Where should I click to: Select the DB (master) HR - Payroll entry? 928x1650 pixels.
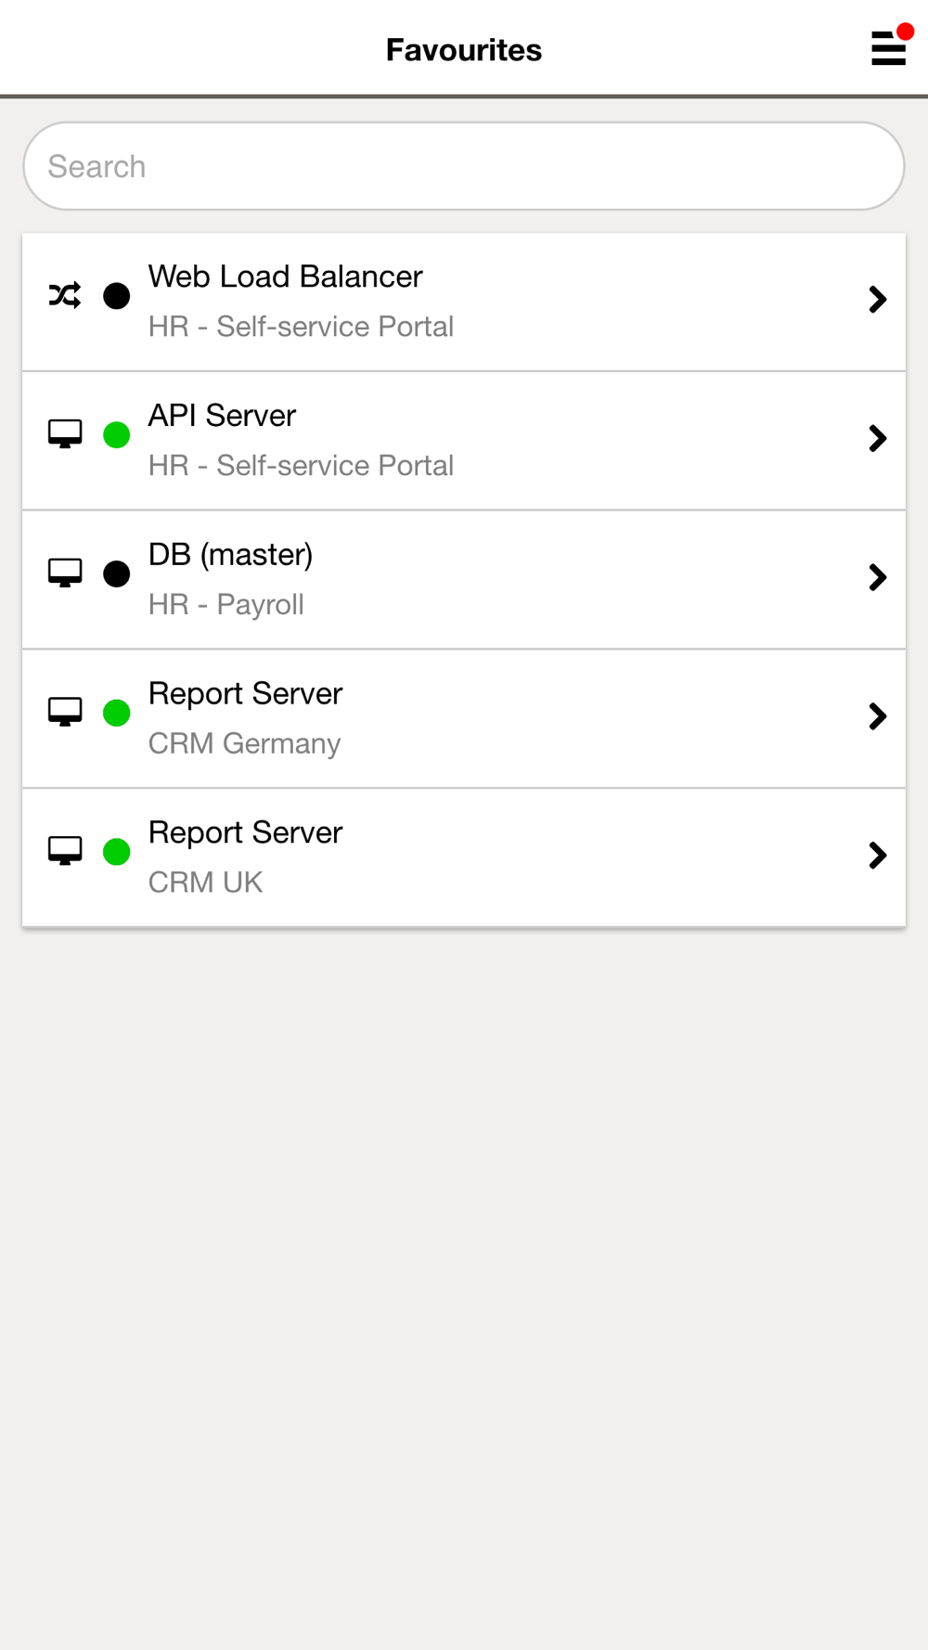(464, 580)
